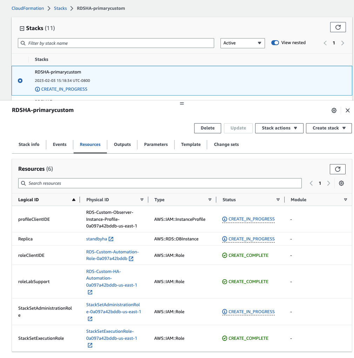
Task: Click the AWS::IAM::InstanceProfile type cell
Action: point(180,219)
